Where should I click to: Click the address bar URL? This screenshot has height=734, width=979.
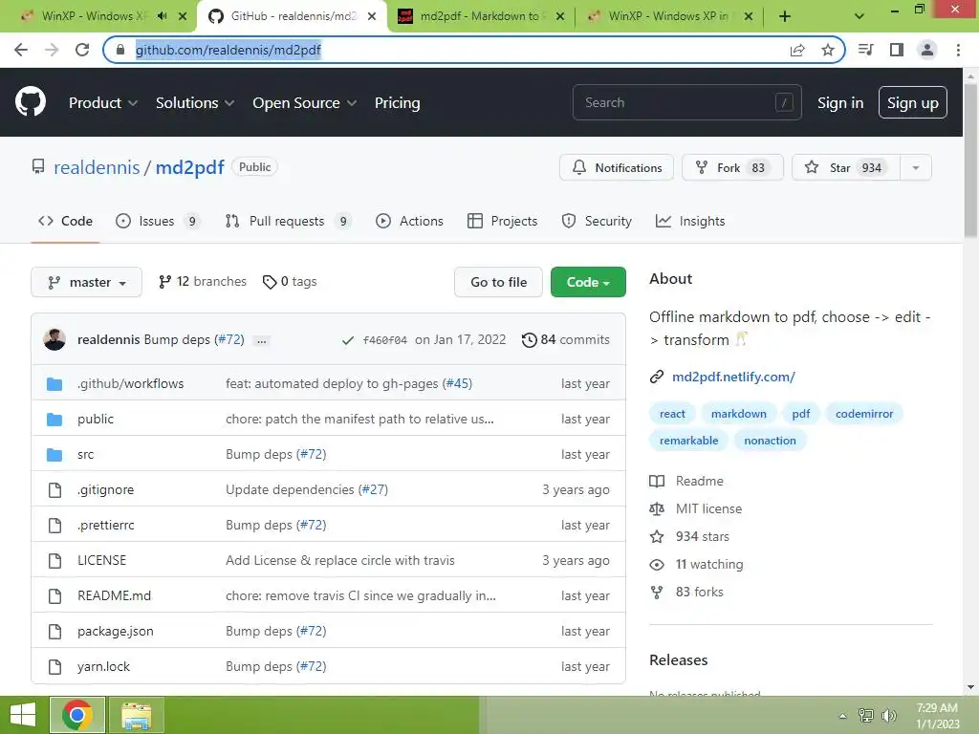click(x=228, y=50)
